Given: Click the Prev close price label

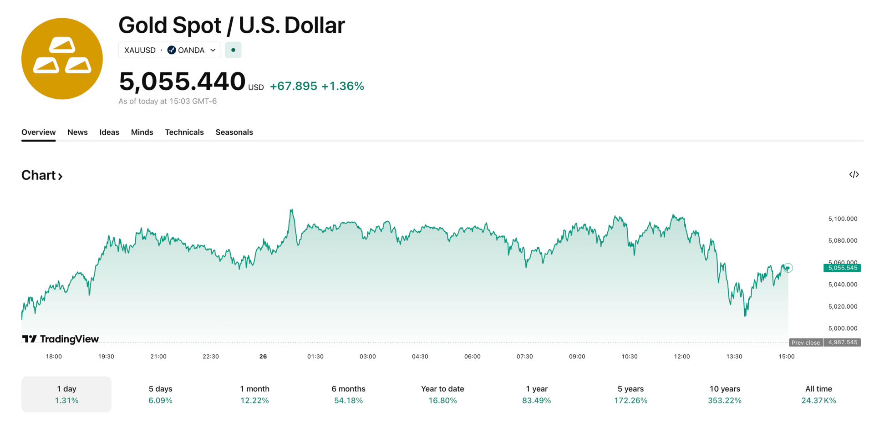Looking at the screenshot, I should pos(806,342).
